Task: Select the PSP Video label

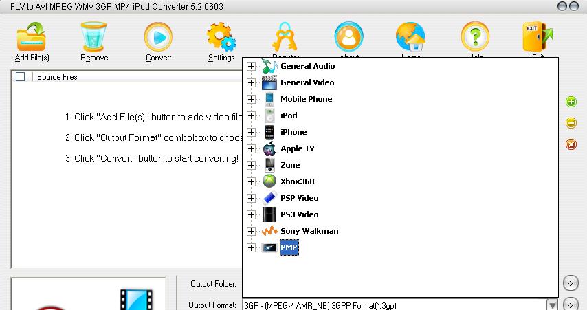Action: click(300, 198)
